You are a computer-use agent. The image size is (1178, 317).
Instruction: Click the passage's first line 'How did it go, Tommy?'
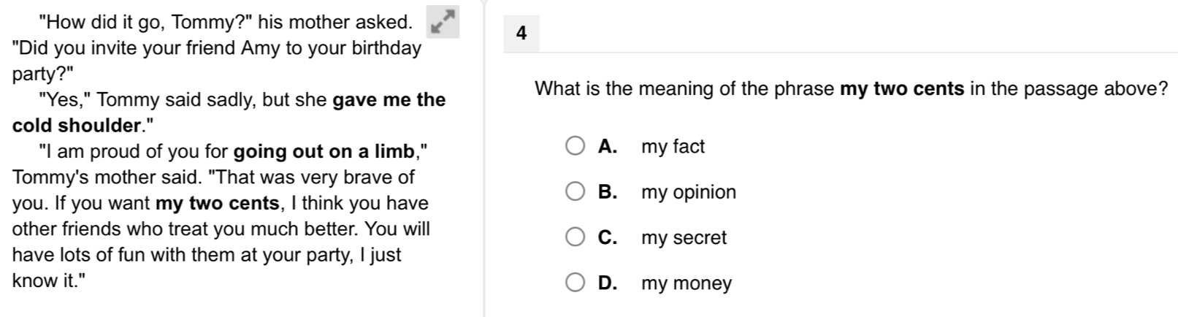click(x=225, y=23)
